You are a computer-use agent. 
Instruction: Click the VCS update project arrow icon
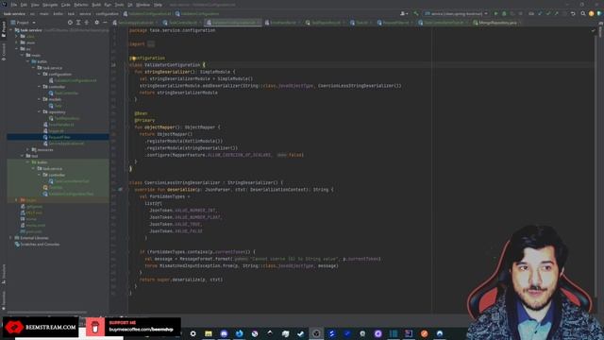coord(540,13)
